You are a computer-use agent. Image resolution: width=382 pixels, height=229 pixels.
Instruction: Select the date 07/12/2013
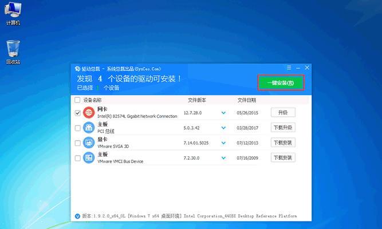click(247, 143)
